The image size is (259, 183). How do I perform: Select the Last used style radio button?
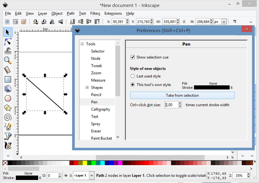pos(133,76)
